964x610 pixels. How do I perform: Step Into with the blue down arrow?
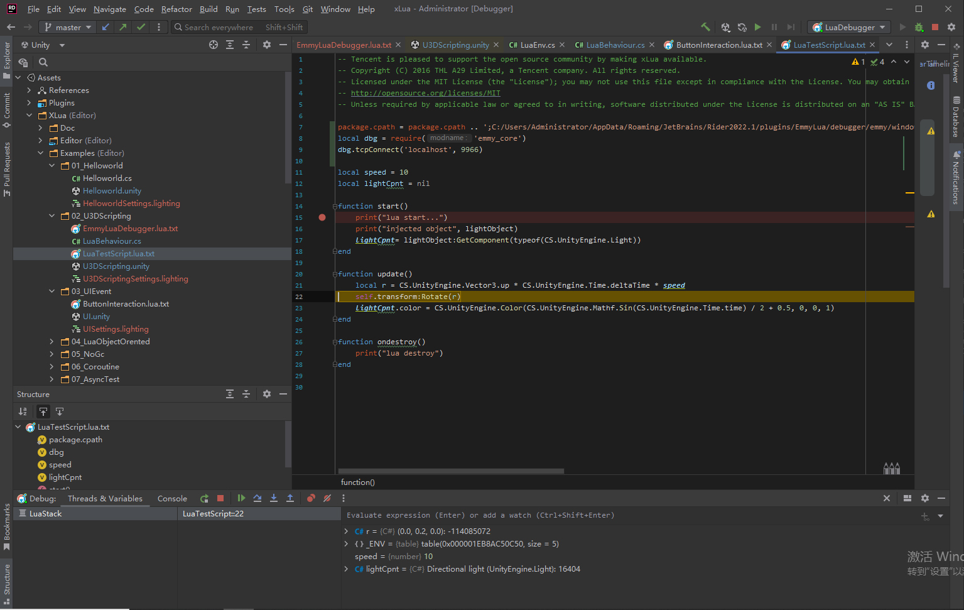pyautogui.click(x=274, y=498)
